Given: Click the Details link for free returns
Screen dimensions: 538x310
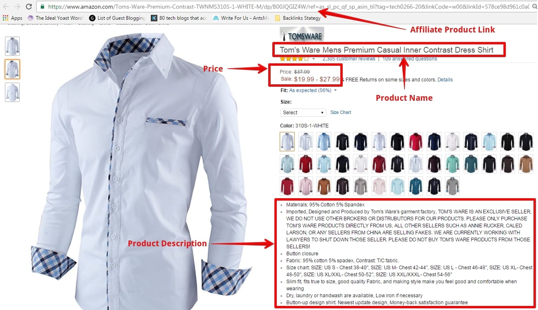Looking at the screenshot, I should click(x=445, y=80).
